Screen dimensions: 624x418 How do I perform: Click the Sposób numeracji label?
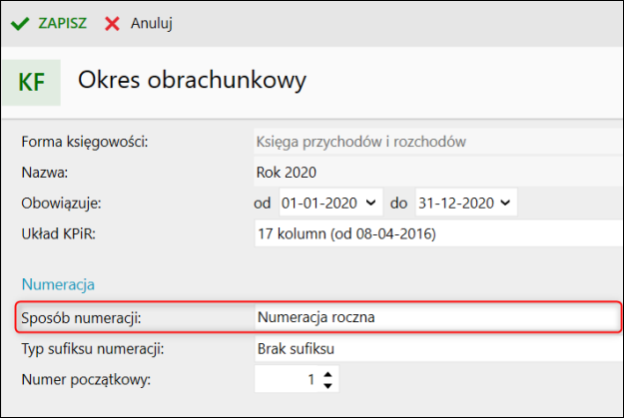coord(81,318)
